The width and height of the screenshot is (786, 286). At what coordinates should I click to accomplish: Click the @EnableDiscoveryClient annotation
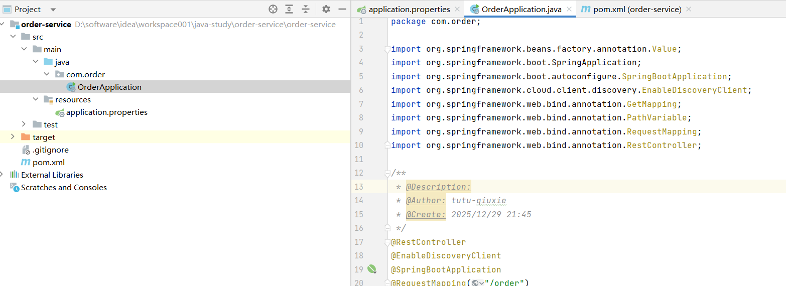[x=446, y=255]
